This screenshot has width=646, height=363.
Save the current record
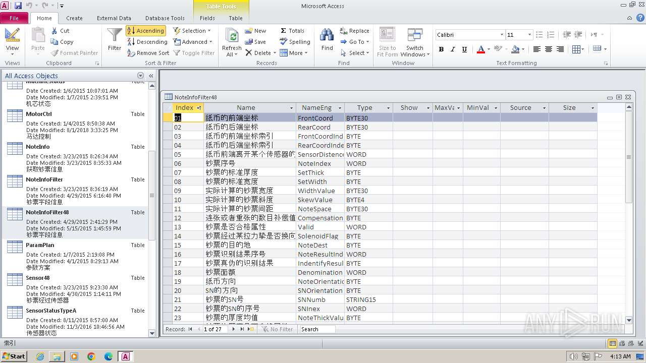coord(255,42)
